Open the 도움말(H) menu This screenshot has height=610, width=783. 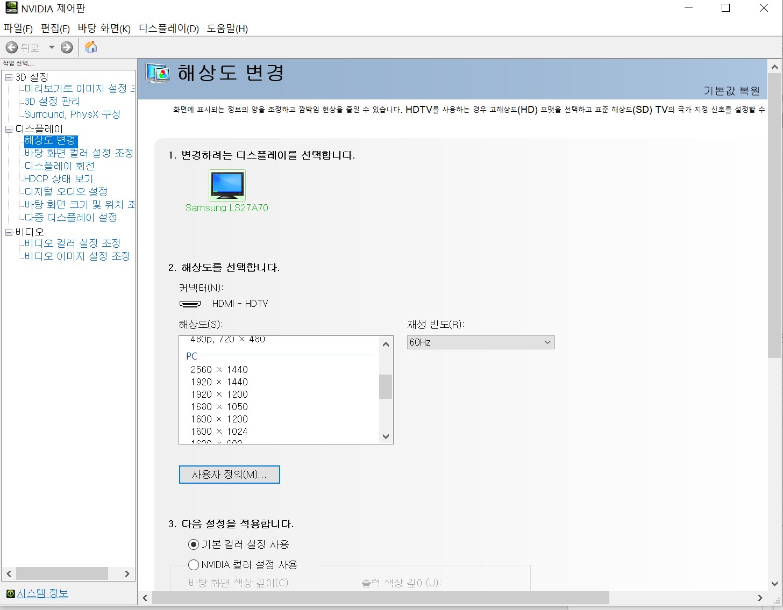point(227,28)
